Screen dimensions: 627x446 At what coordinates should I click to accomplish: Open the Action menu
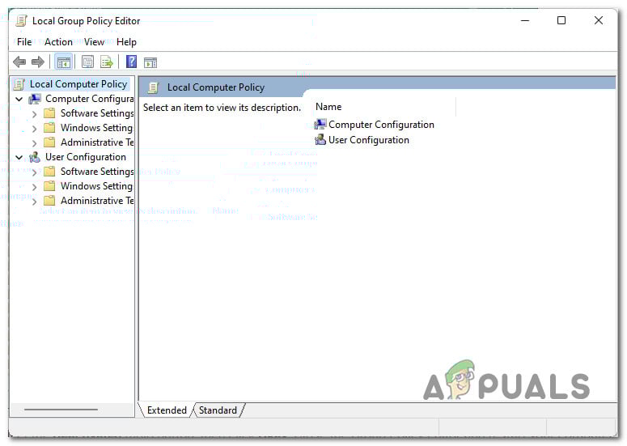pos(58,42)
